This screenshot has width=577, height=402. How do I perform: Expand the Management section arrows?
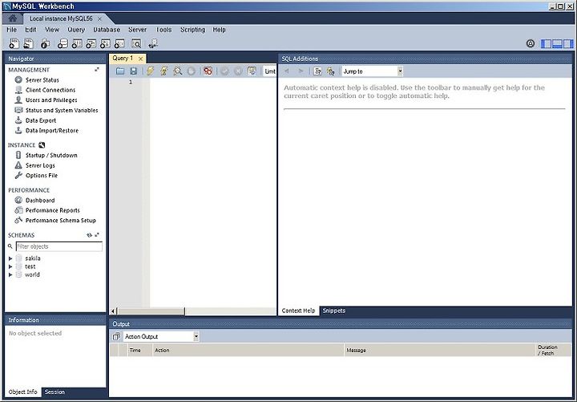click(x=97, y=69)
